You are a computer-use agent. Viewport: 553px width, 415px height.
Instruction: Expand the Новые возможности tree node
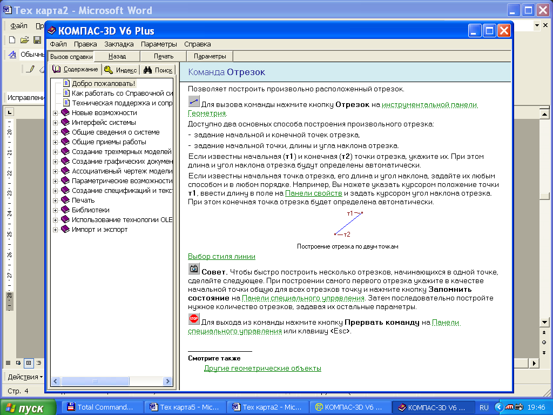[x=56, y=113]
